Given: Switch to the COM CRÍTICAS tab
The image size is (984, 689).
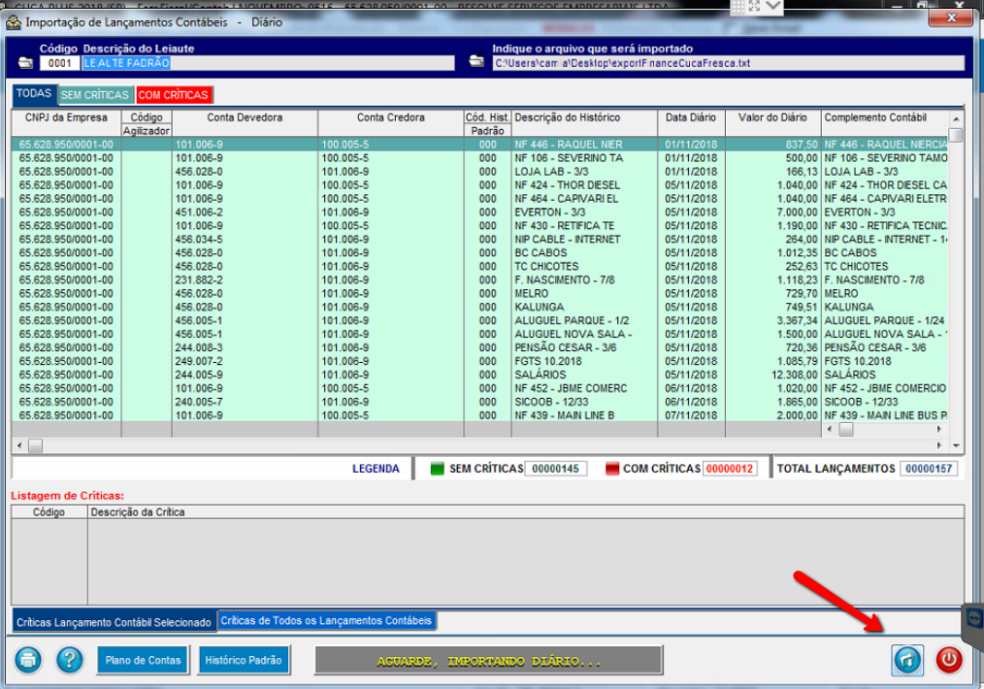Looking at the screenshot, I should (x=173, y=95).
